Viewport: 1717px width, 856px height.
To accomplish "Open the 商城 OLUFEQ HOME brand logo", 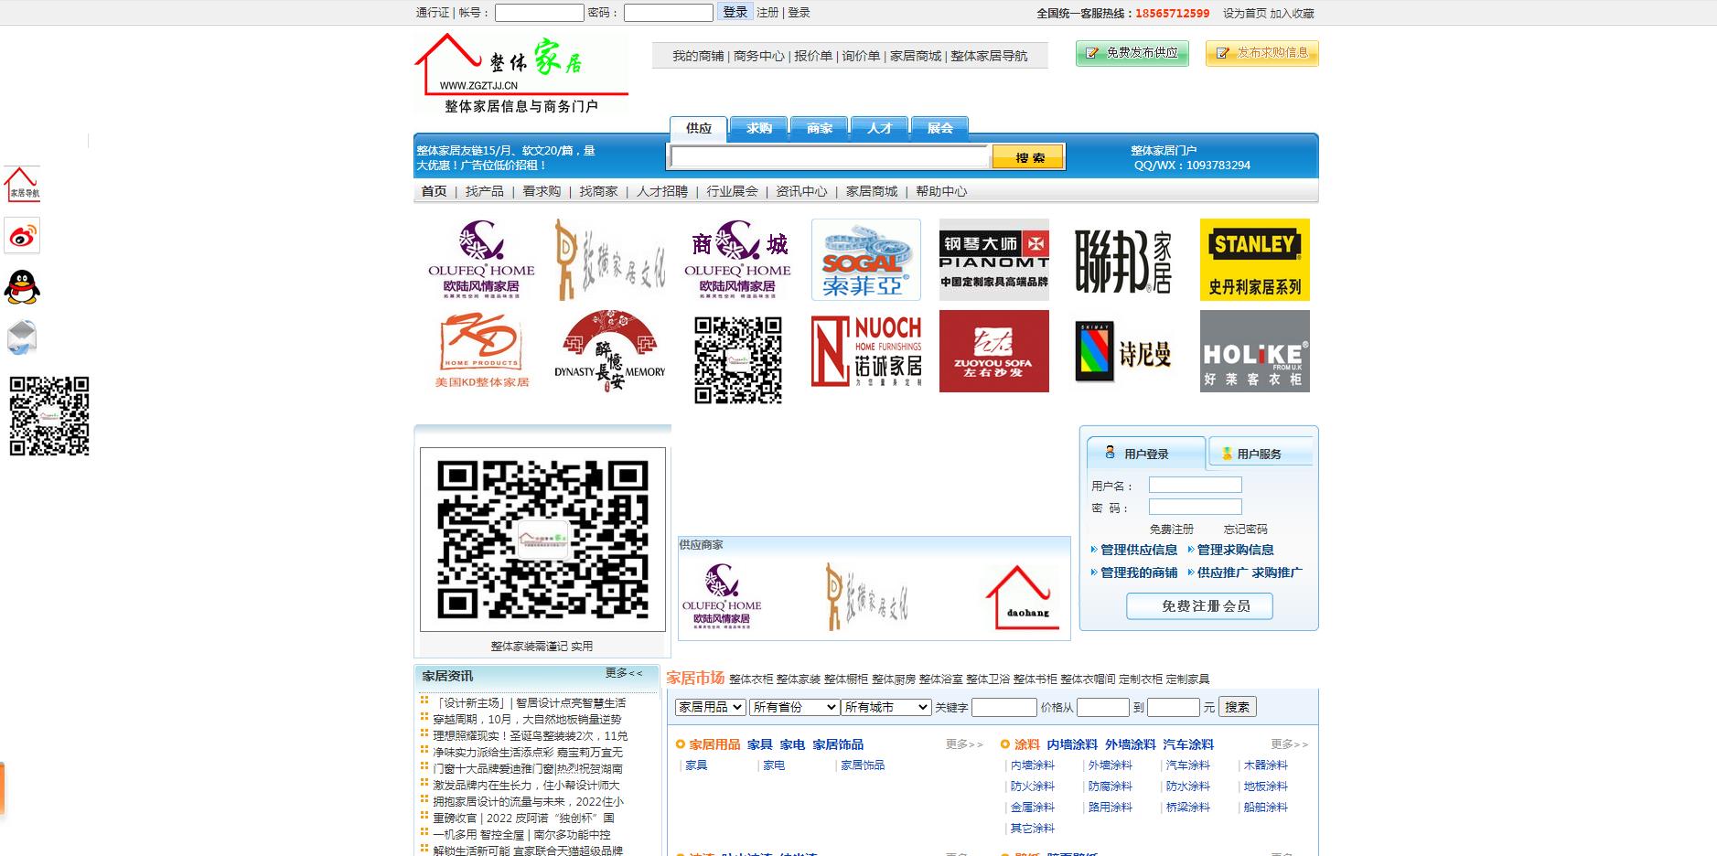I will pyautogui.click(x=737, y=260).
